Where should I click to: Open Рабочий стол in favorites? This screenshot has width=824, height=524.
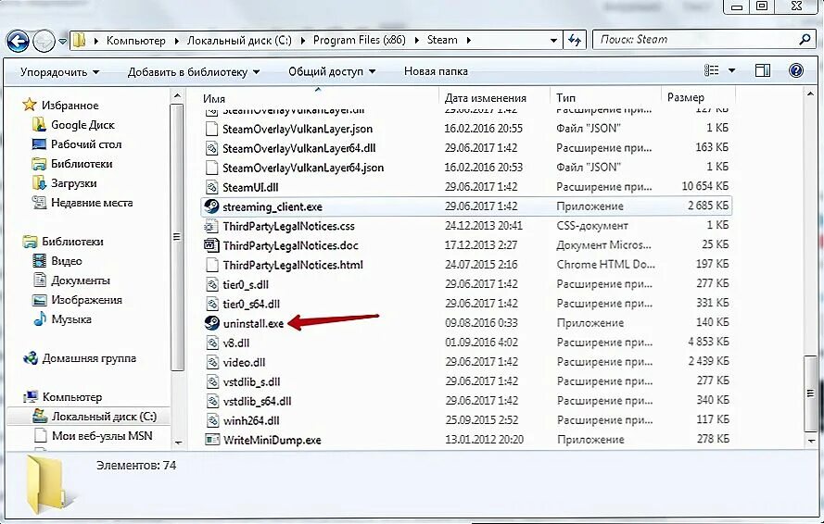pos(86,144)
